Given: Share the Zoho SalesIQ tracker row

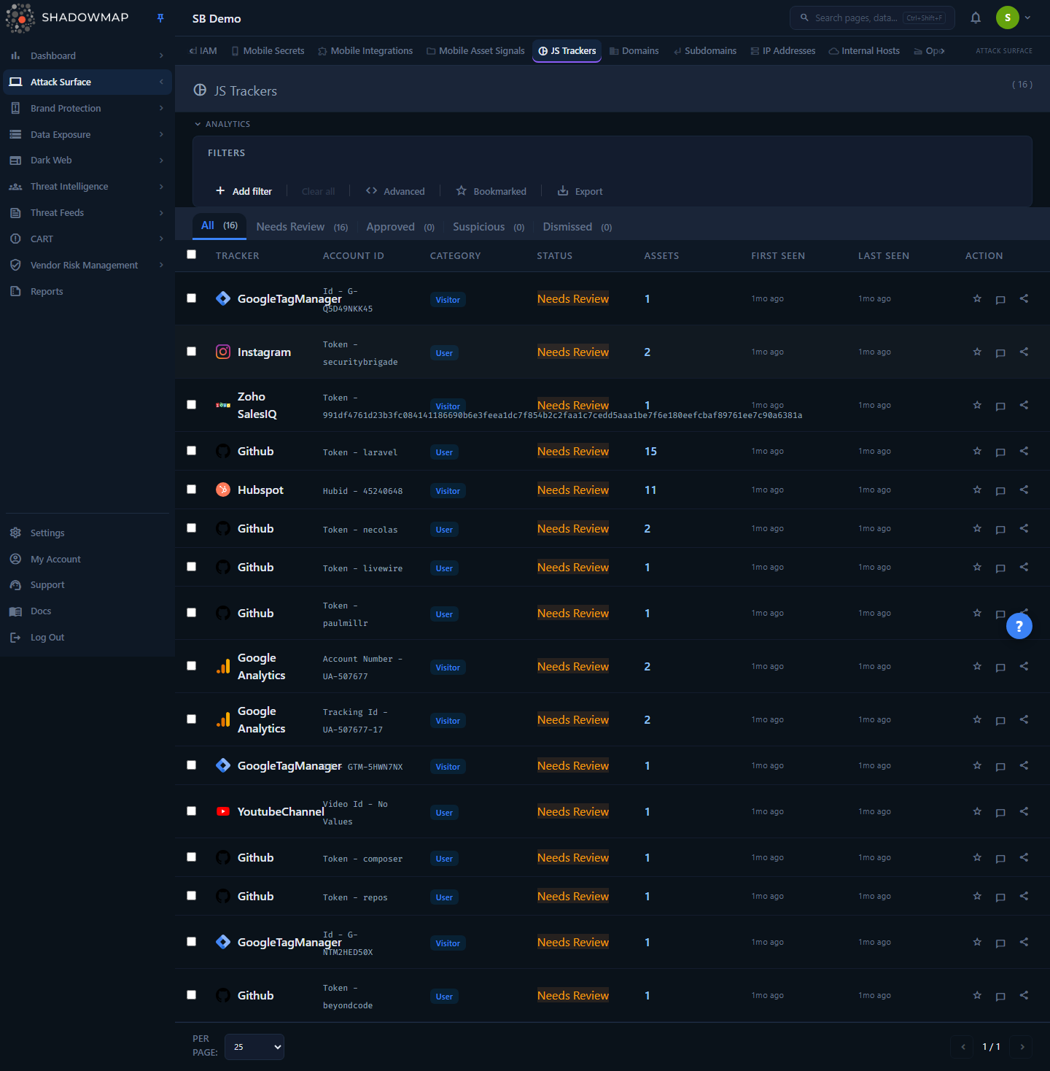Looking at the screenshot, I should tap(1024, 405).
